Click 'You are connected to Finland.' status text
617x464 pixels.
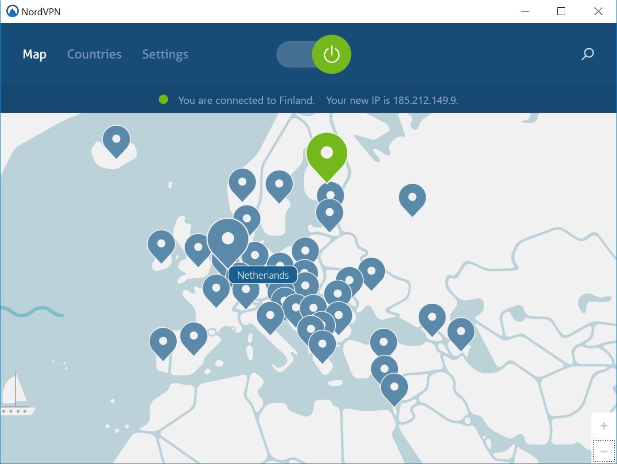(246, 100)
